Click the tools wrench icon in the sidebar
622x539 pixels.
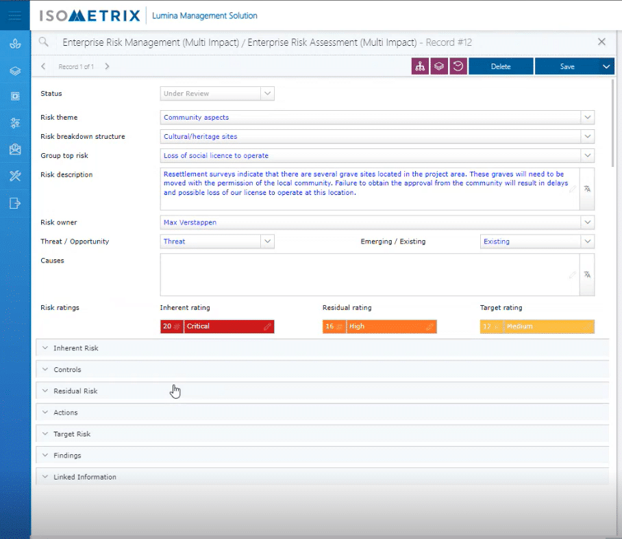(x=15, y=176)
